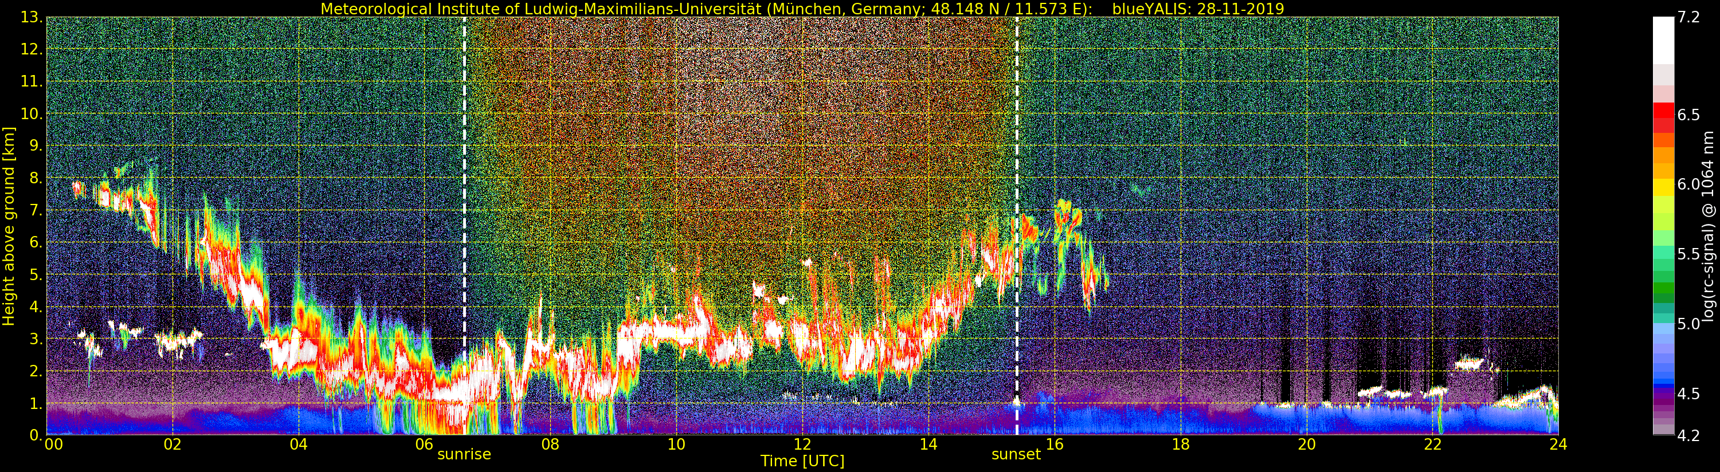1720x472 pixels.
Task: Click the x-axis tick label '18'
Action: click(x=1181, y=445)
